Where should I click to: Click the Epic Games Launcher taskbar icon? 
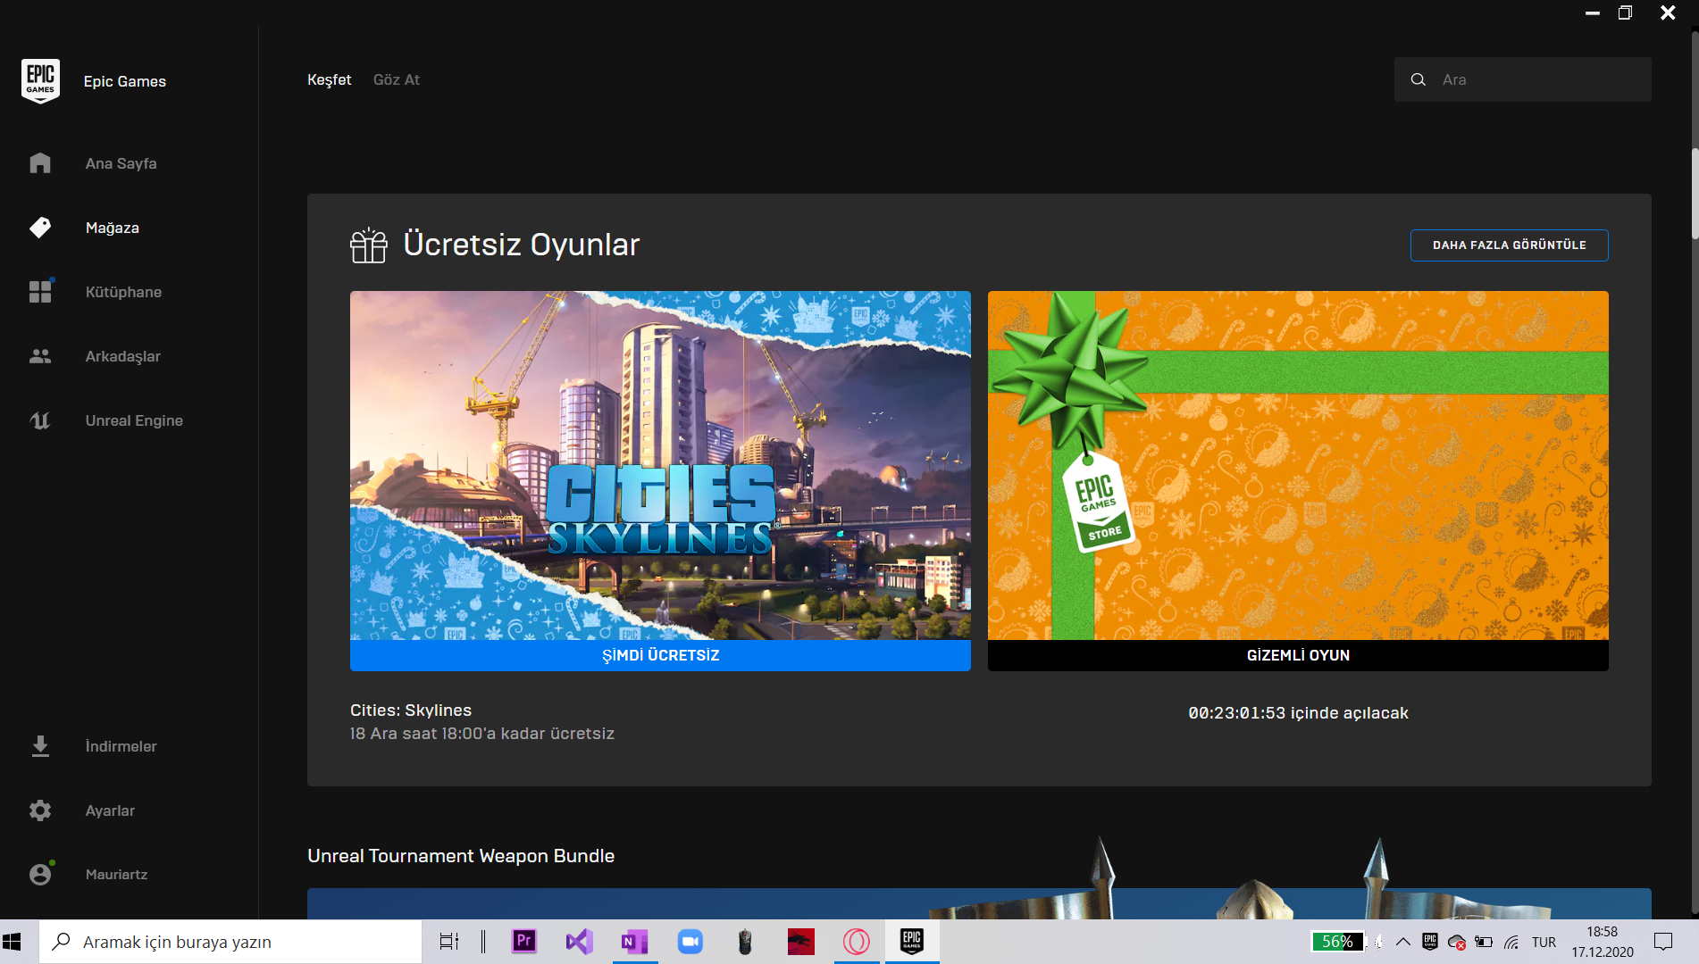[912, 941]
